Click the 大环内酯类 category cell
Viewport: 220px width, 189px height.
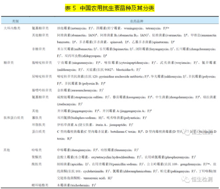[12, 28]
